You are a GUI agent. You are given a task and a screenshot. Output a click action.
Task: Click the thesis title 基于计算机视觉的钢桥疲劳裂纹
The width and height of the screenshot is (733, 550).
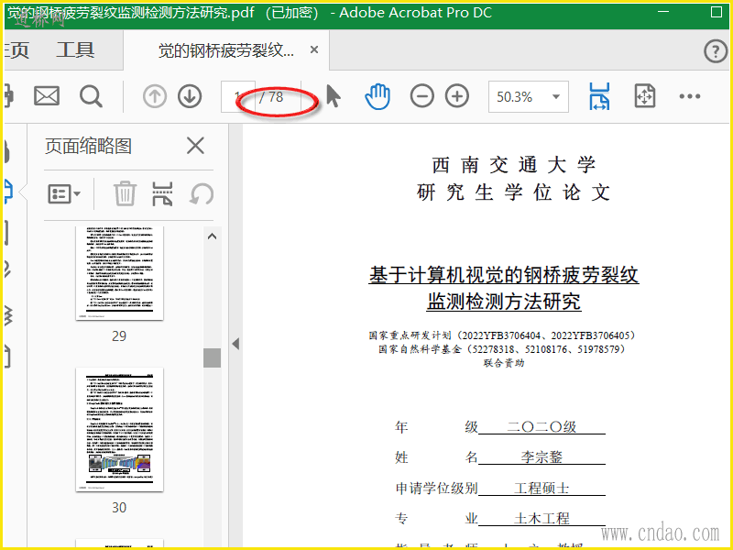pyautogui.click(x=503, y=275)
